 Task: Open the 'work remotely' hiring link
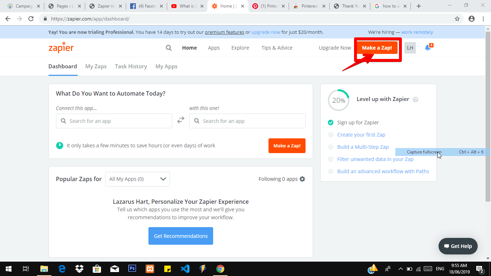(x=417, y=32)
